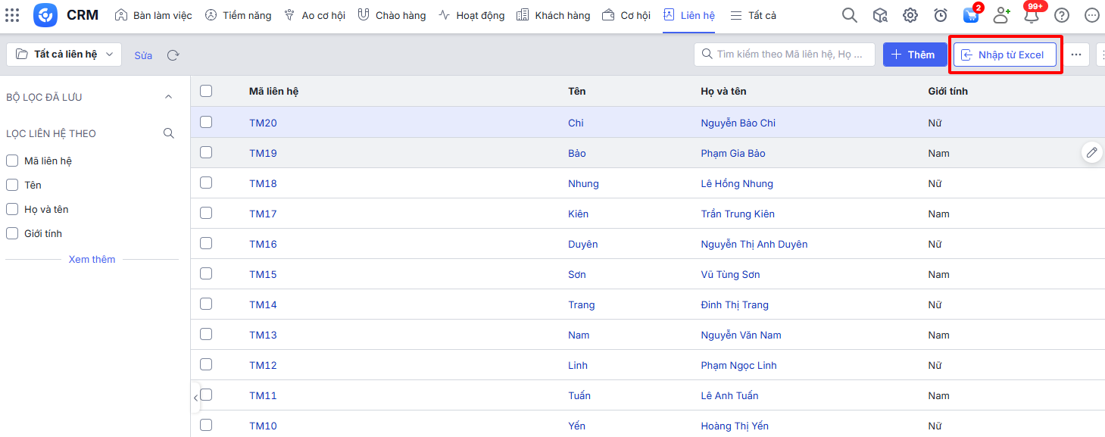This screenshot has width=1105, height=437.
Task: Refresh the contact list
Action: point(173,55)
